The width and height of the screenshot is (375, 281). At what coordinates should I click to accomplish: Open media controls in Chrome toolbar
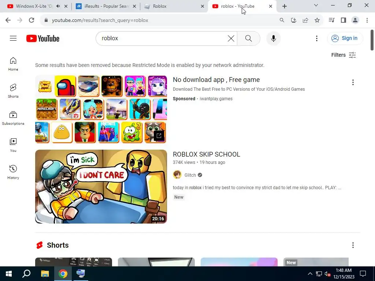331,20
